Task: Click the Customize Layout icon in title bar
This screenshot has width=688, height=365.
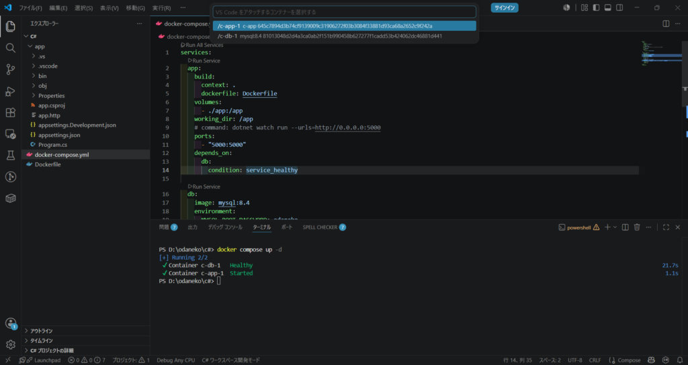Action: pyautogui.click(x=585, y=7)
